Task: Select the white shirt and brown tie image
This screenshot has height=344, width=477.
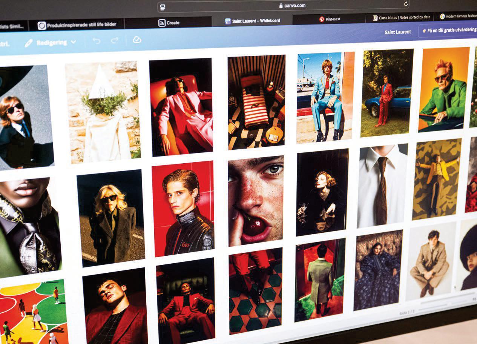Action: click(x=382, y=185)
